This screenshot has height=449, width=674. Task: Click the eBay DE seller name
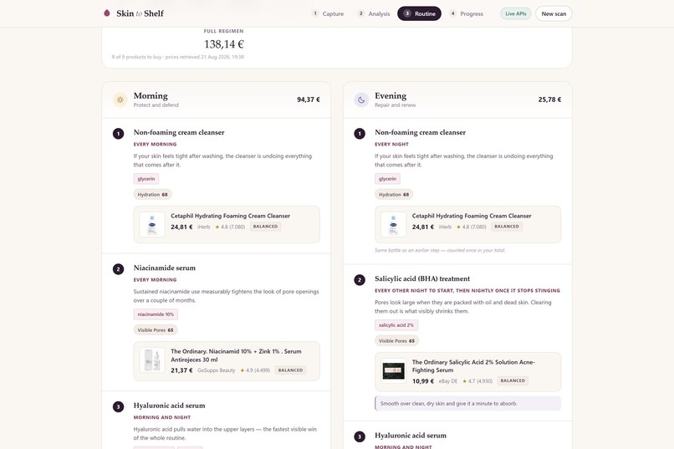point(448,381)
